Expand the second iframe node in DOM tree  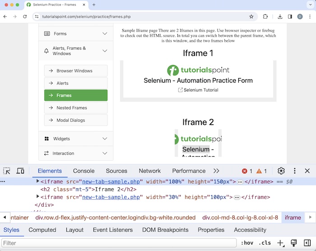pyautogui.click(x=38, y=197)
